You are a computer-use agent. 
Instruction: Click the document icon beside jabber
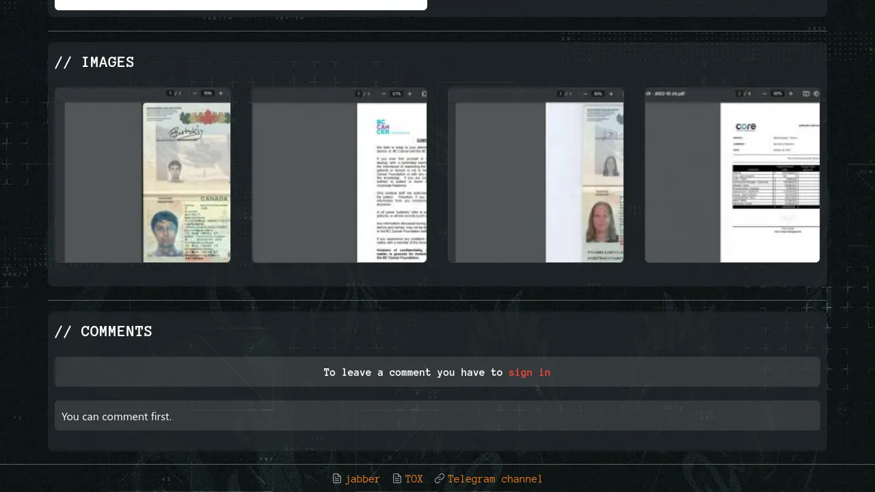pos(336,479)
